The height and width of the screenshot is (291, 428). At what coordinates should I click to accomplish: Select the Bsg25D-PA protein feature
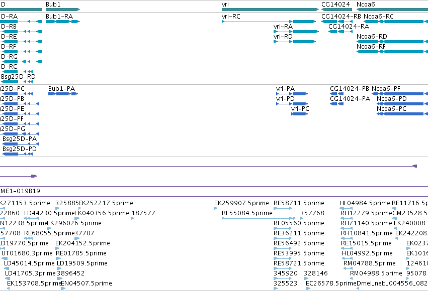[21, 144]
